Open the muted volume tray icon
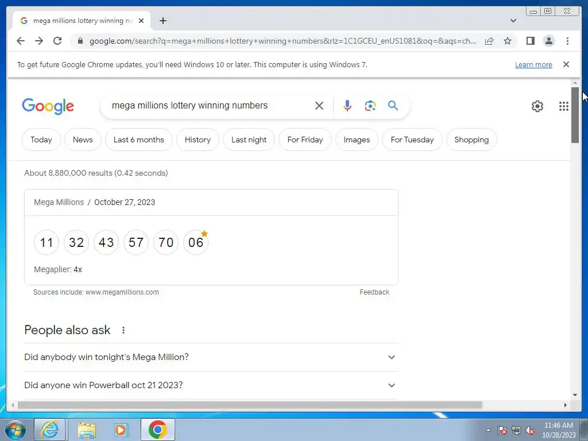Viewport: 588px width, 441px height. [x=530, y=431]
